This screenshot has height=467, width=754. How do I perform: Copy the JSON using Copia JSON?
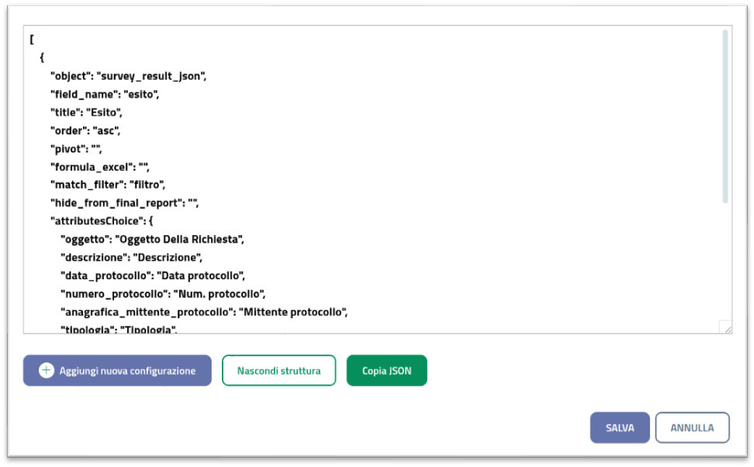[386, 371]
